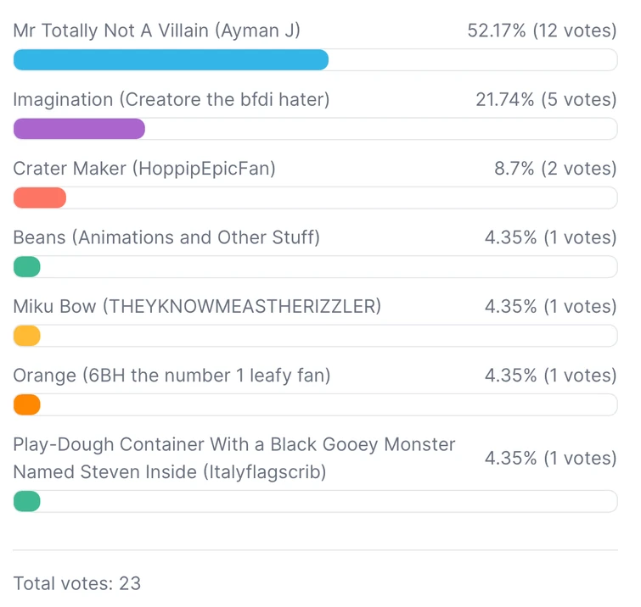Select the Miku Bow option label

pyautogui.click(x=197, y=306)
